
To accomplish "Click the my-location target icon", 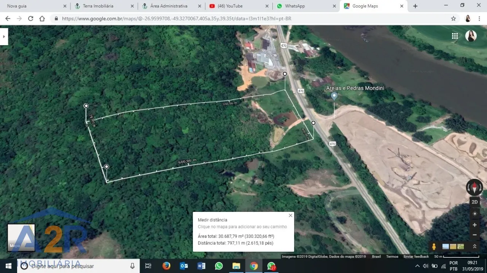I will tap(474, 213).
